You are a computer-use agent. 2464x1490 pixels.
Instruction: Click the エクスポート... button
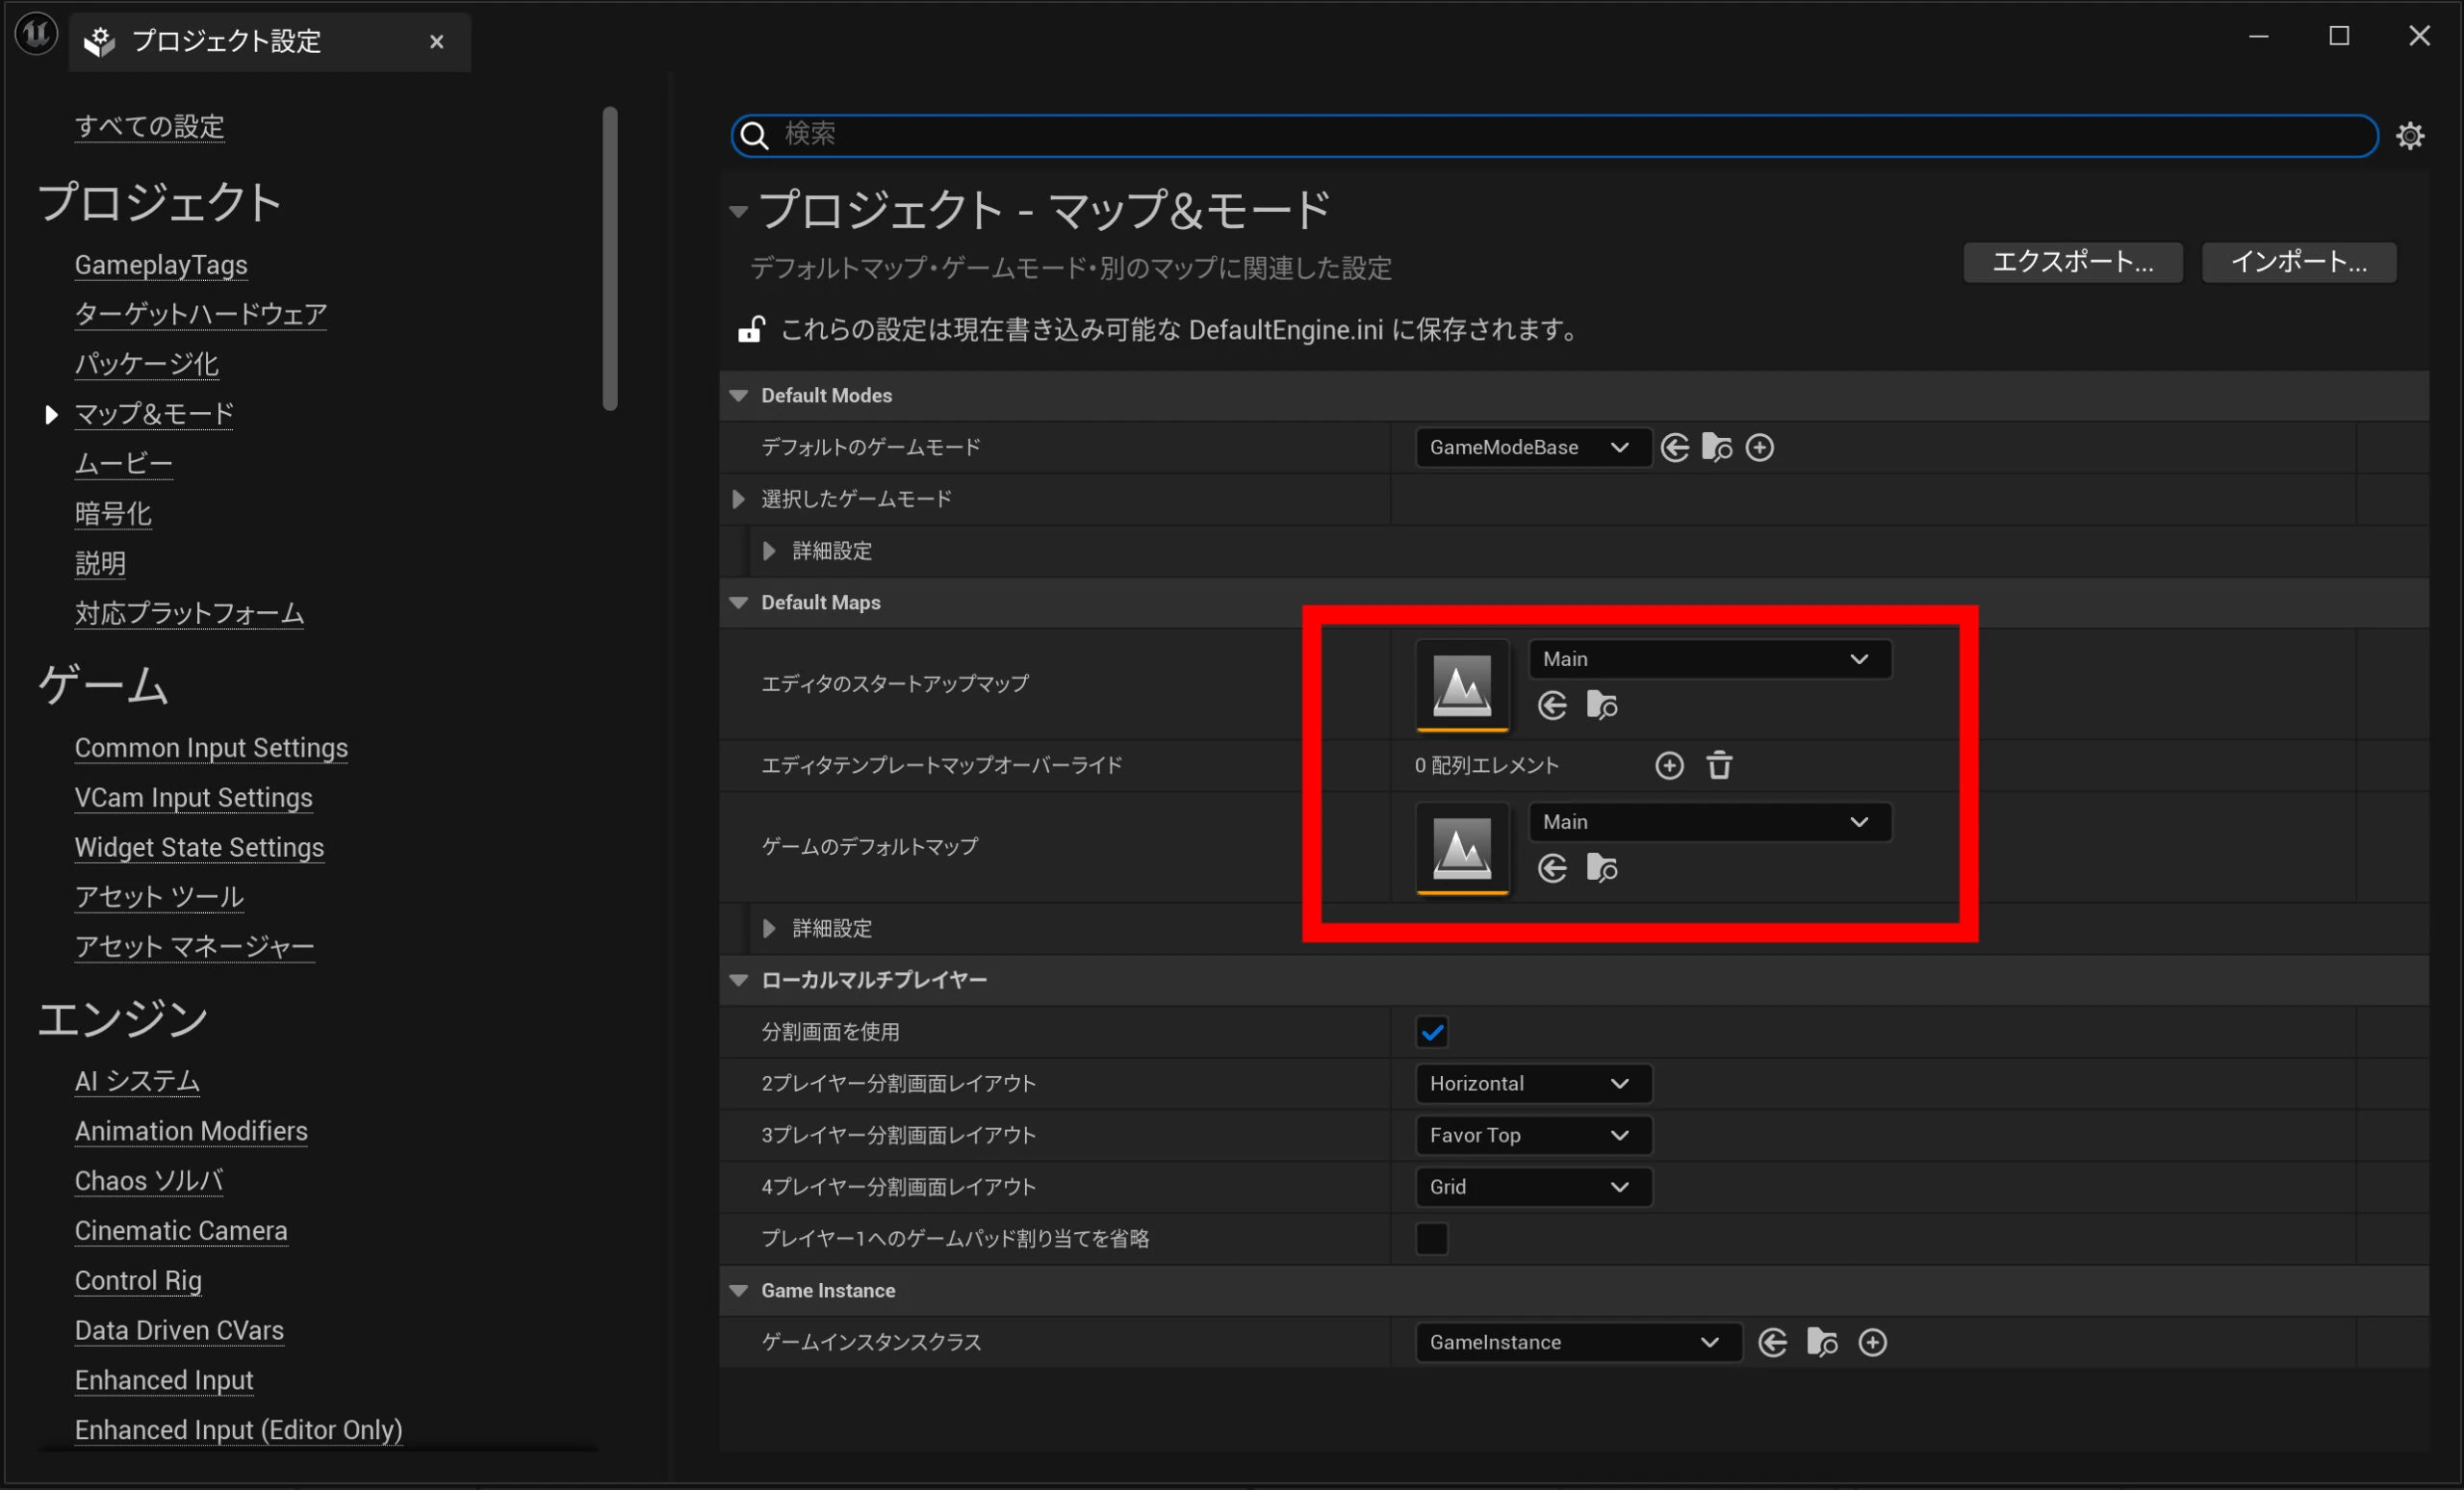click(x=2072, y=262)
